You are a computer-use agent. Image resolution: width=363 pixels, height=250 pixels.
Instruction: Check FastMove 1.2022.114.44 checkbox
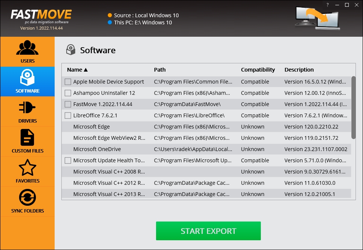pos(68,104)
